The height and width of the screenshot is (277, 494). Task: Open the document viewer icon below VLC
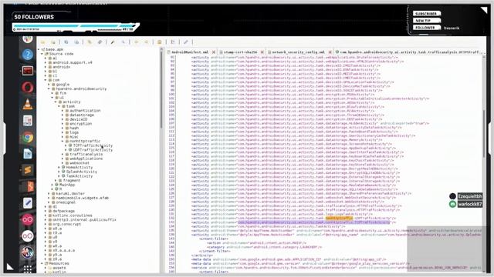28,121
